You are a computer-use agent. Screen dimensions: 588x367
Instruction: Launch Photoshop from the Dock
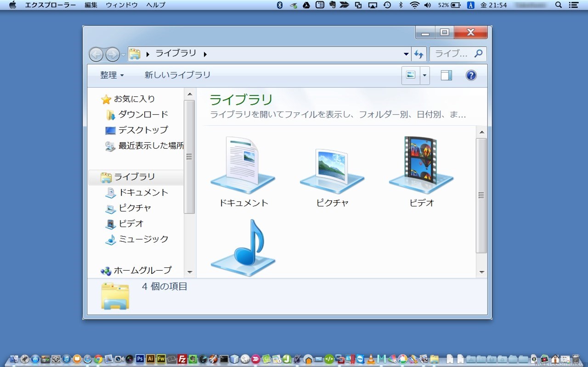(140, 359)
